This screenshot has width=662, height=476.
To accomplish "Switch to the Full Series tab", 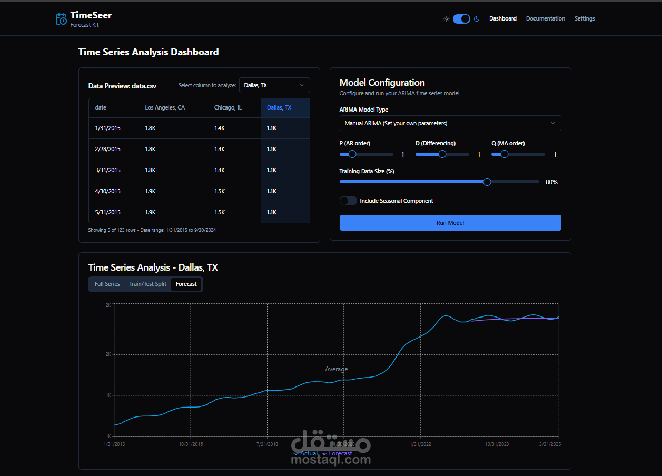I will [107, 284].
